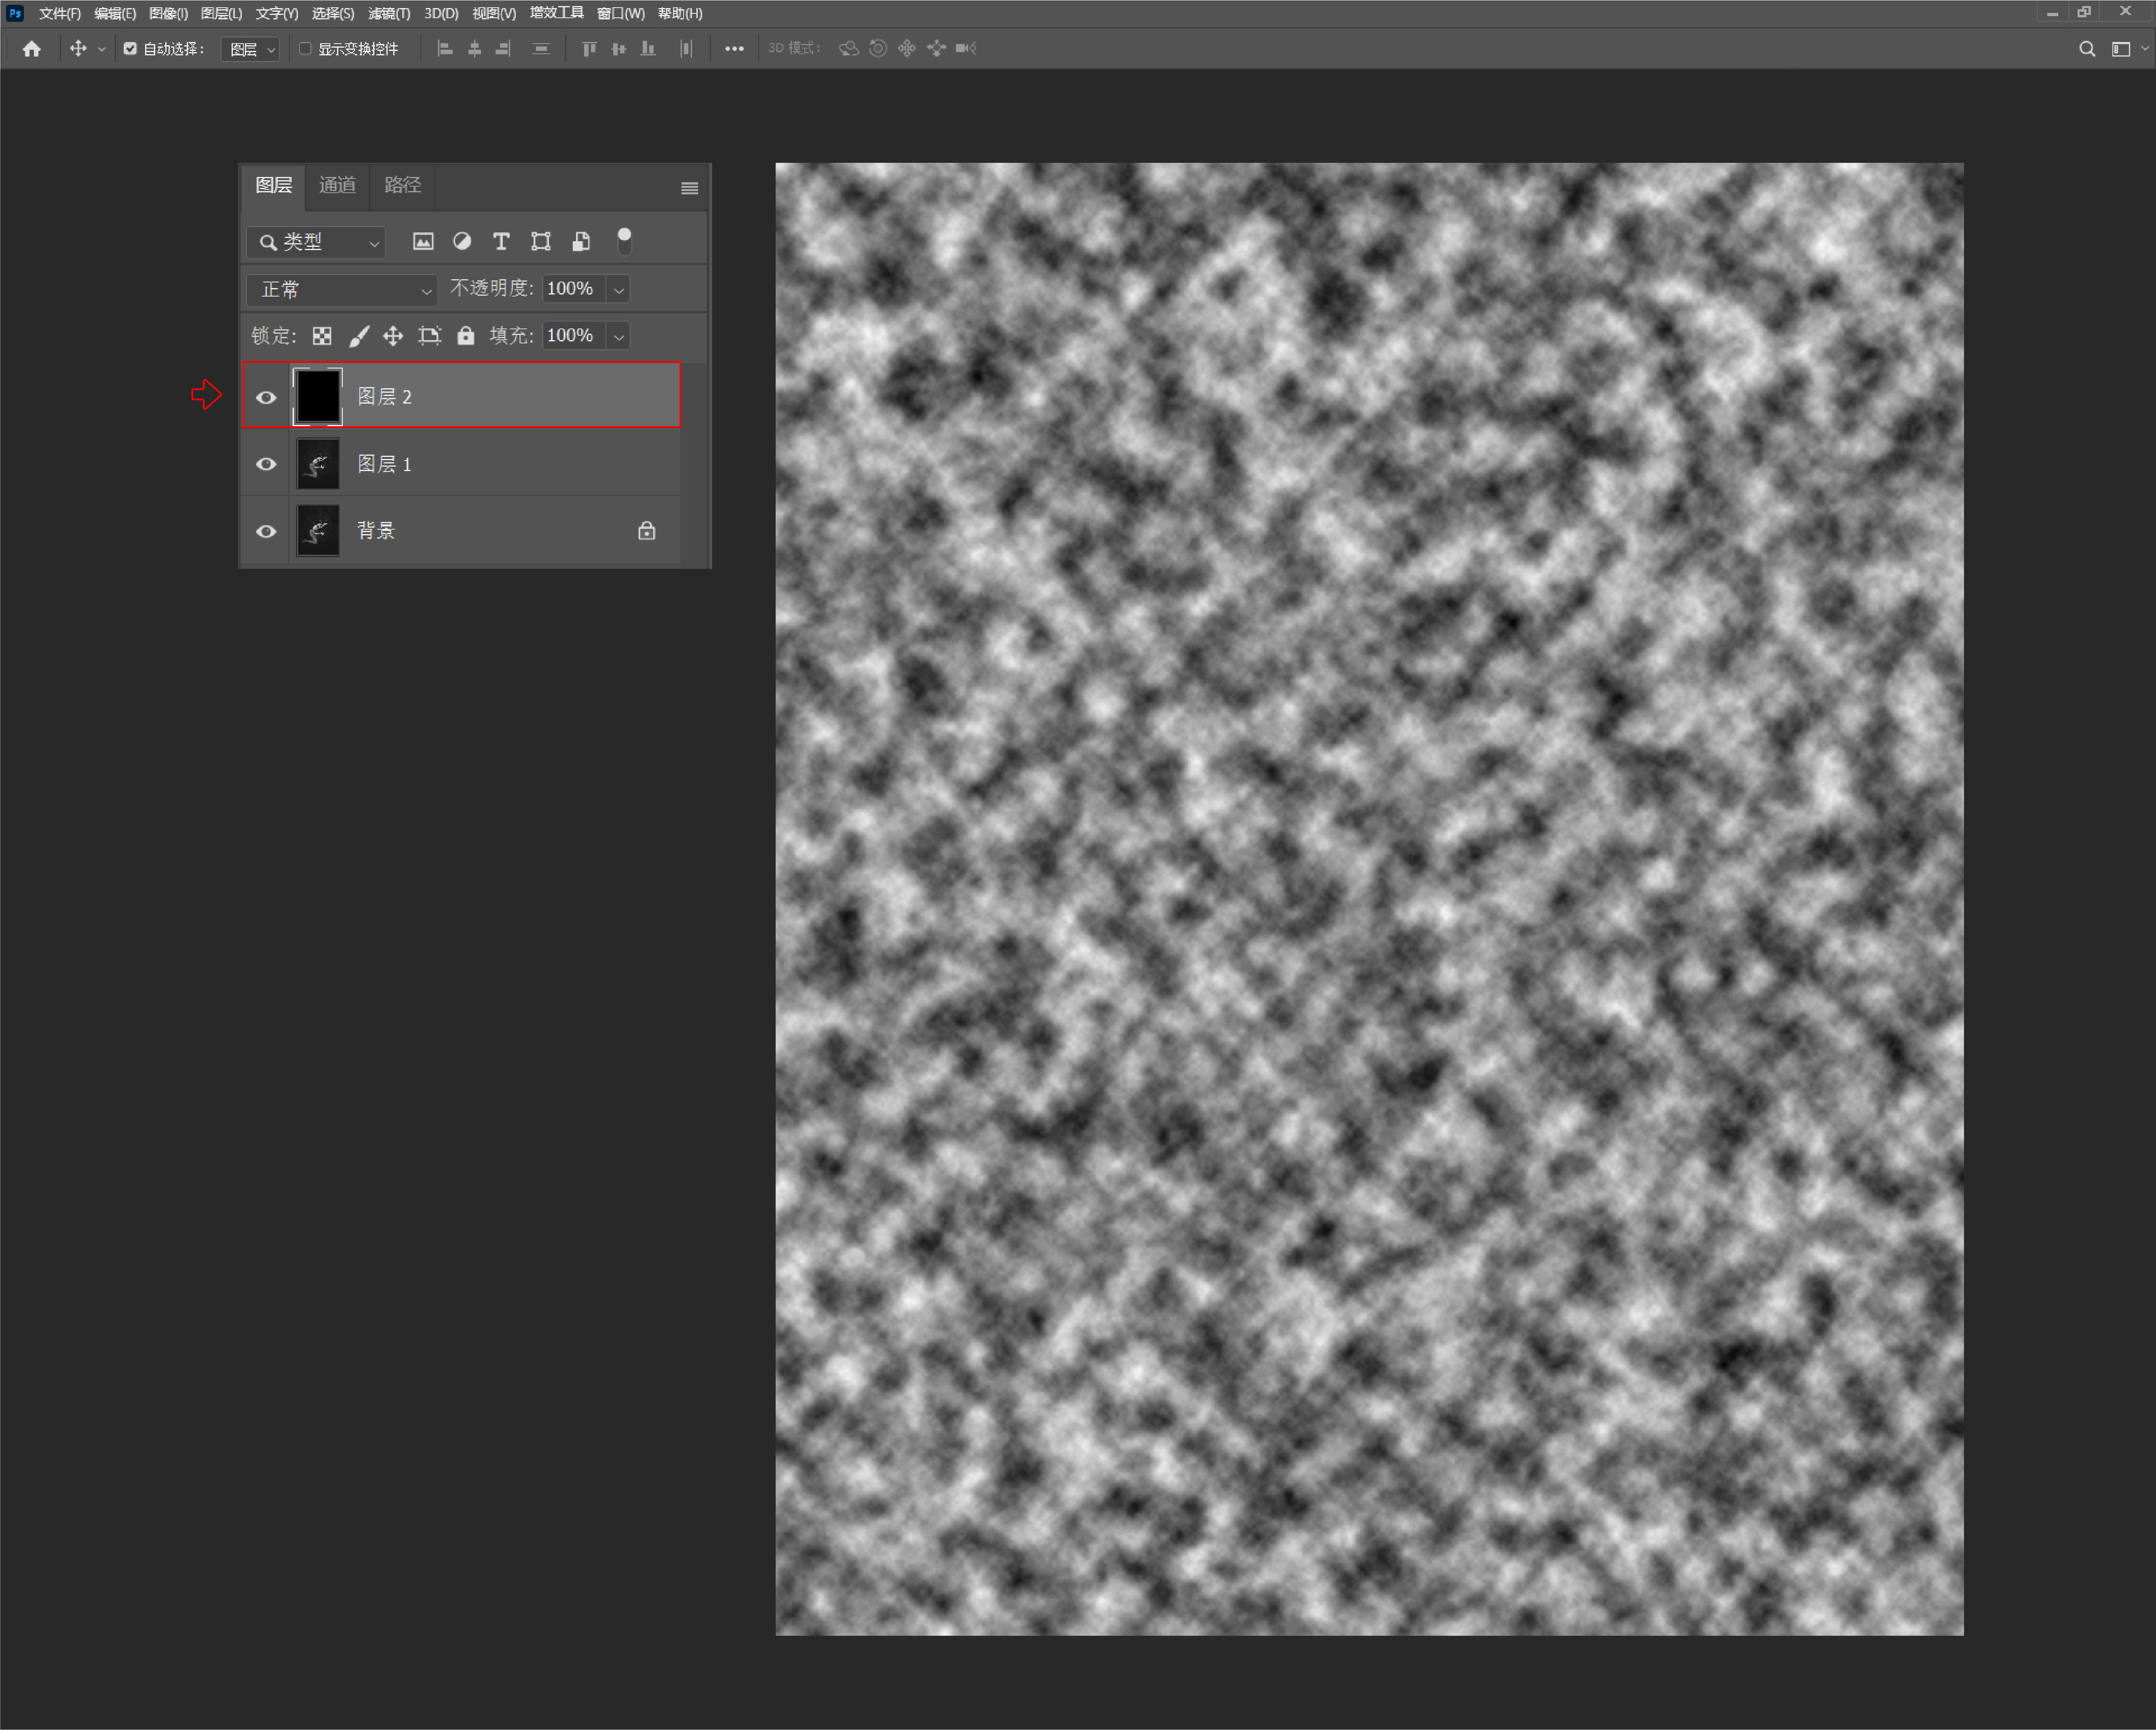
Task: Click the 3D pan mode icon
Action: pos(907,49)
